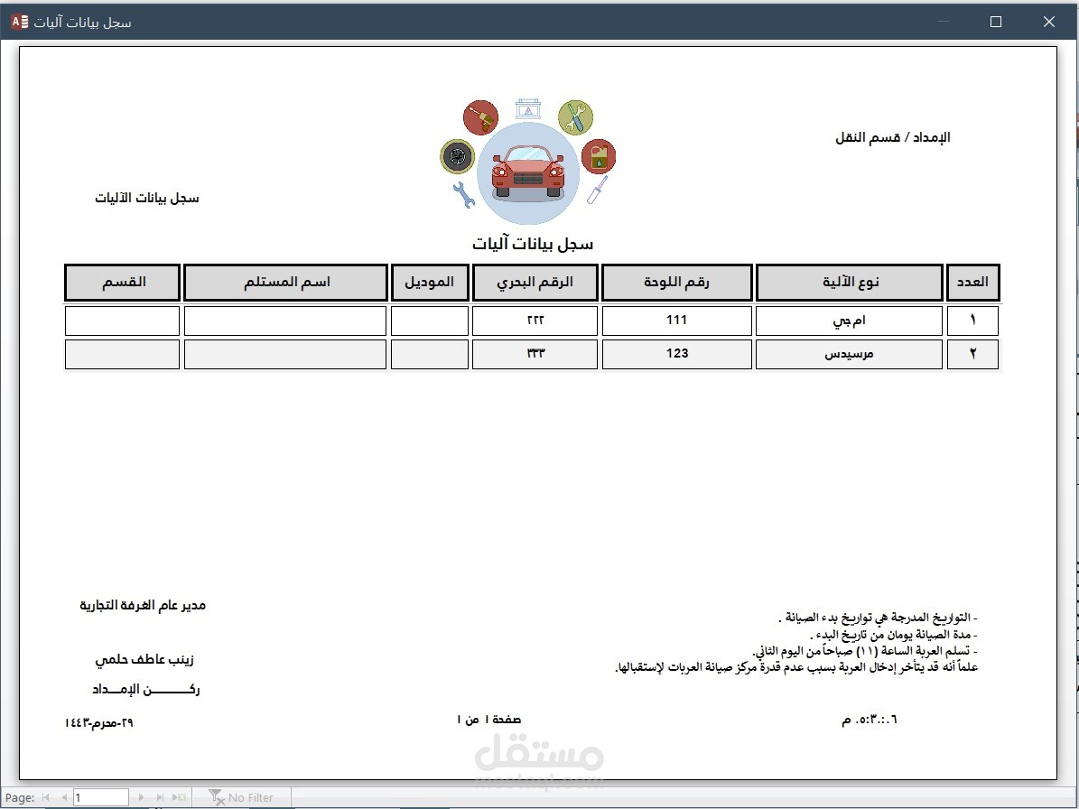Click the red car logo image
The height and width of the screenshot is (809, 1079).
tap(528, 163)
